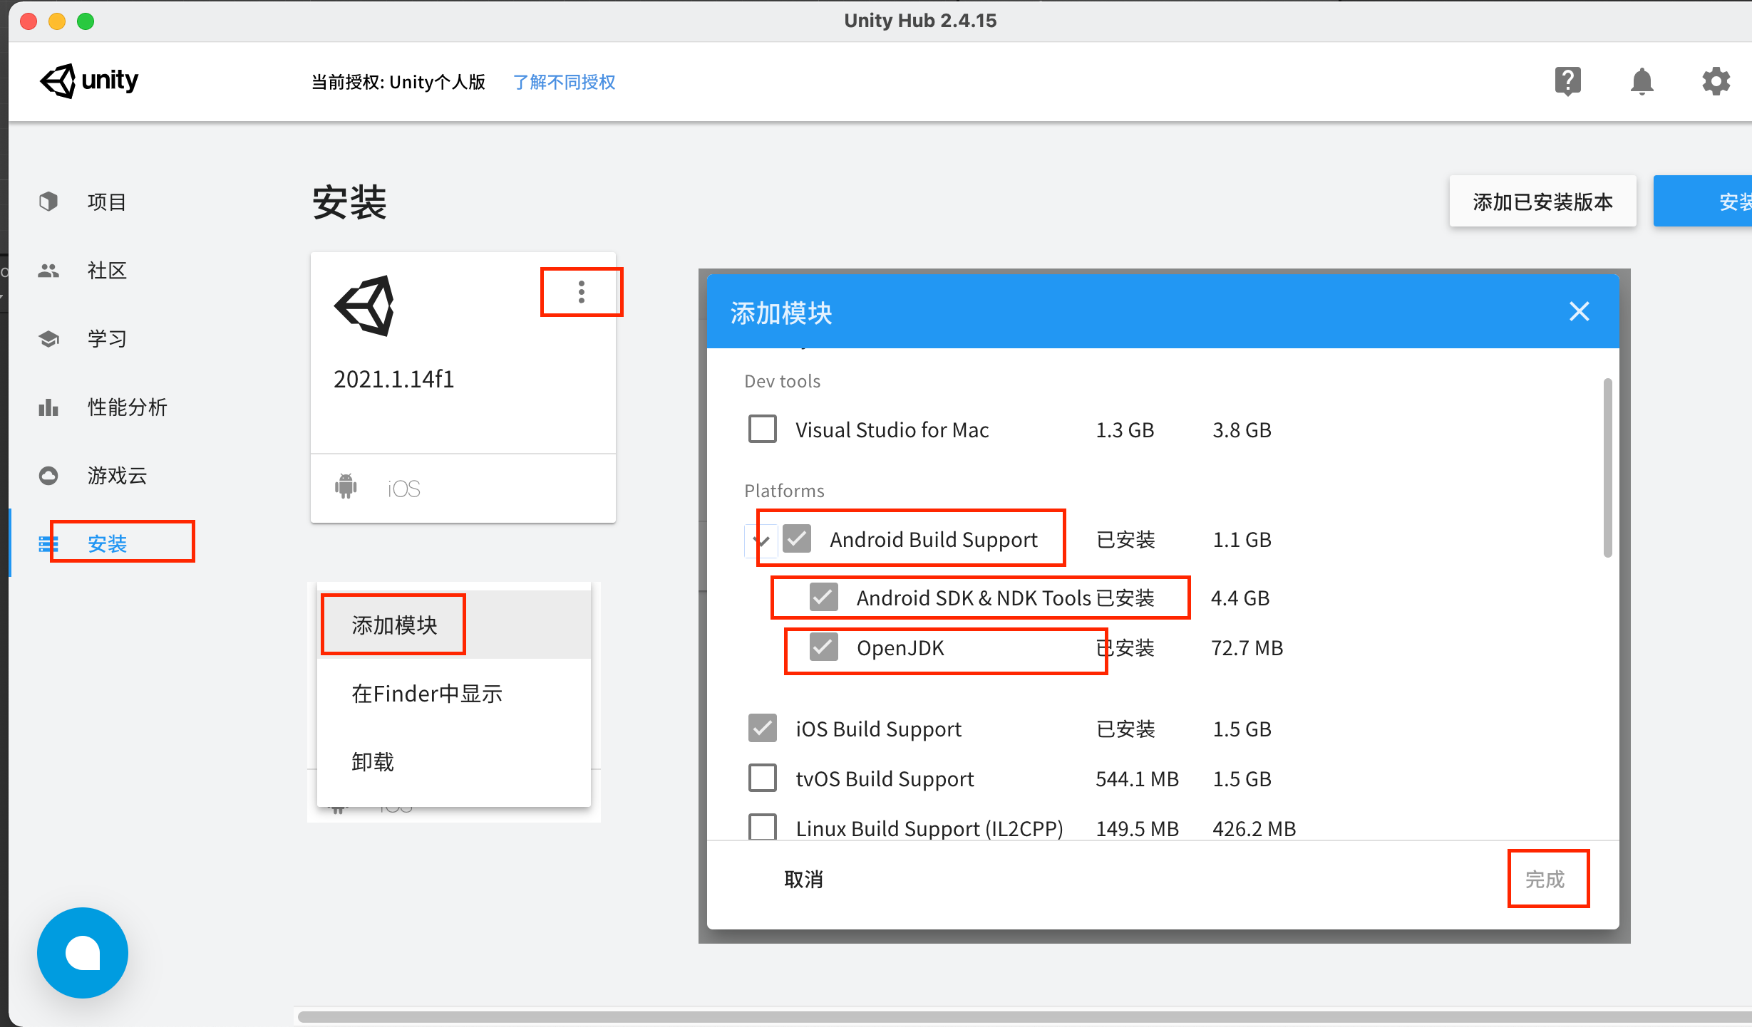
Task: Open the 项目 (Projects) section
Action: click(105, 202)
